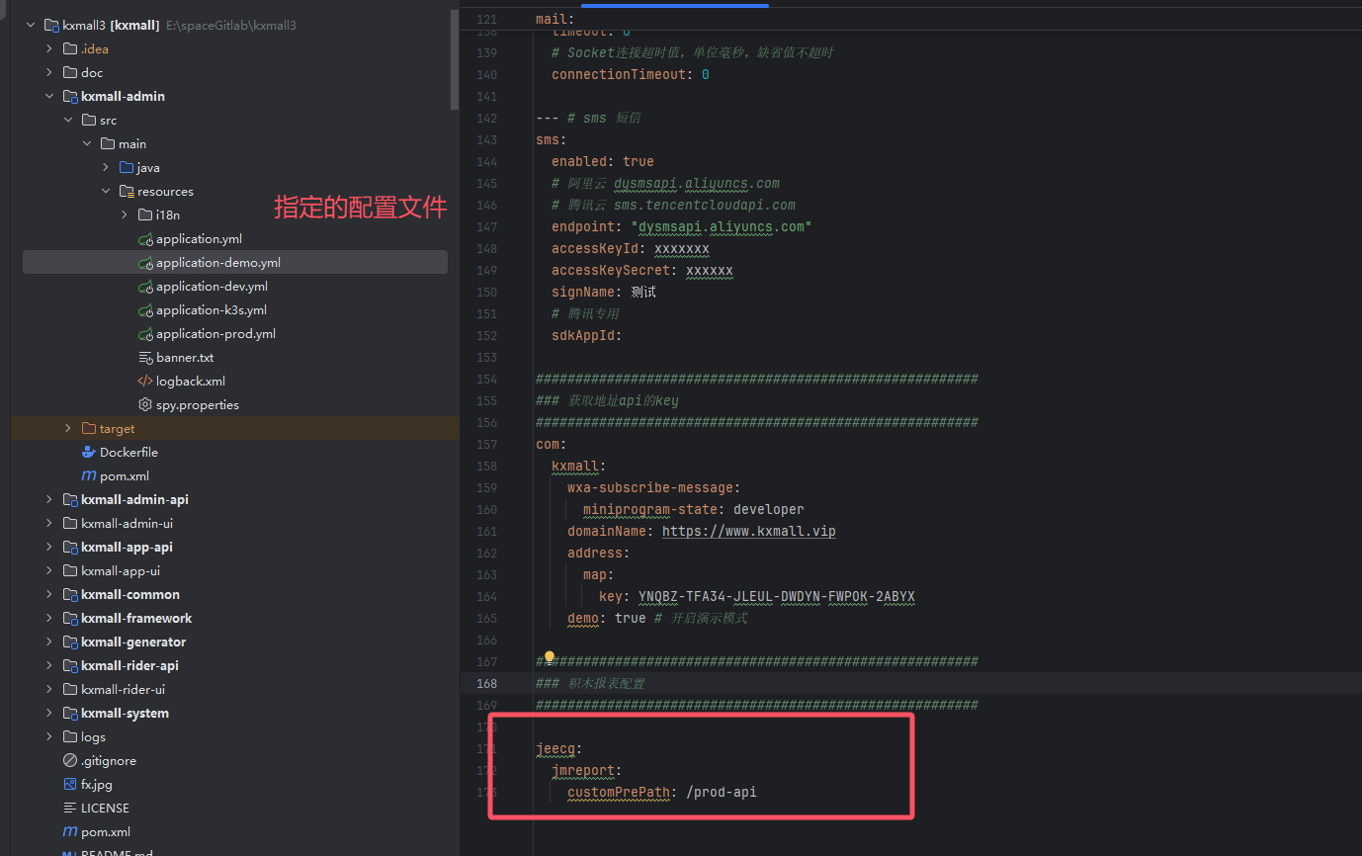
Task: Click the spy.properties gear icon
Action: [x=145, y=405]
